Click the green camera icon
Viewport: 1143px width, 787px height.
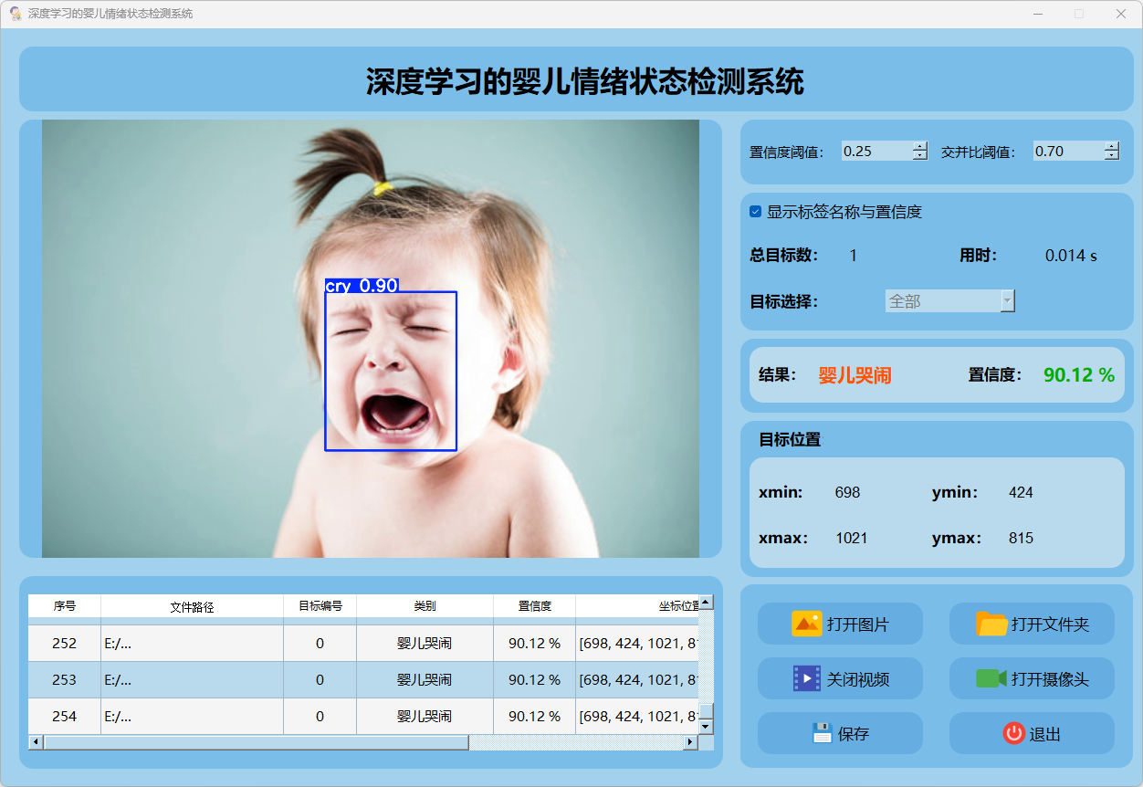click(991, 678)
